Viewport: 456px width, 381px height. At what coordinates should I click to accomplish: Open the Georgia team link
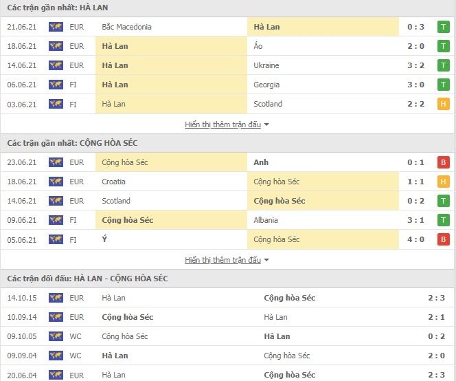click(266, 85)
